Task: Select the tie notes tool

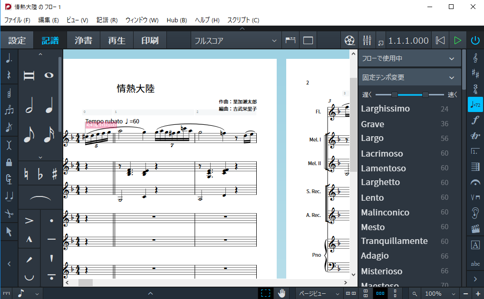Action: coord(9,196)
